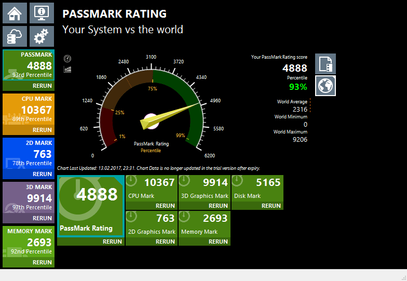Click the PassMark Rating gauge caption
The image size is (407, 281).
(152, 143)
